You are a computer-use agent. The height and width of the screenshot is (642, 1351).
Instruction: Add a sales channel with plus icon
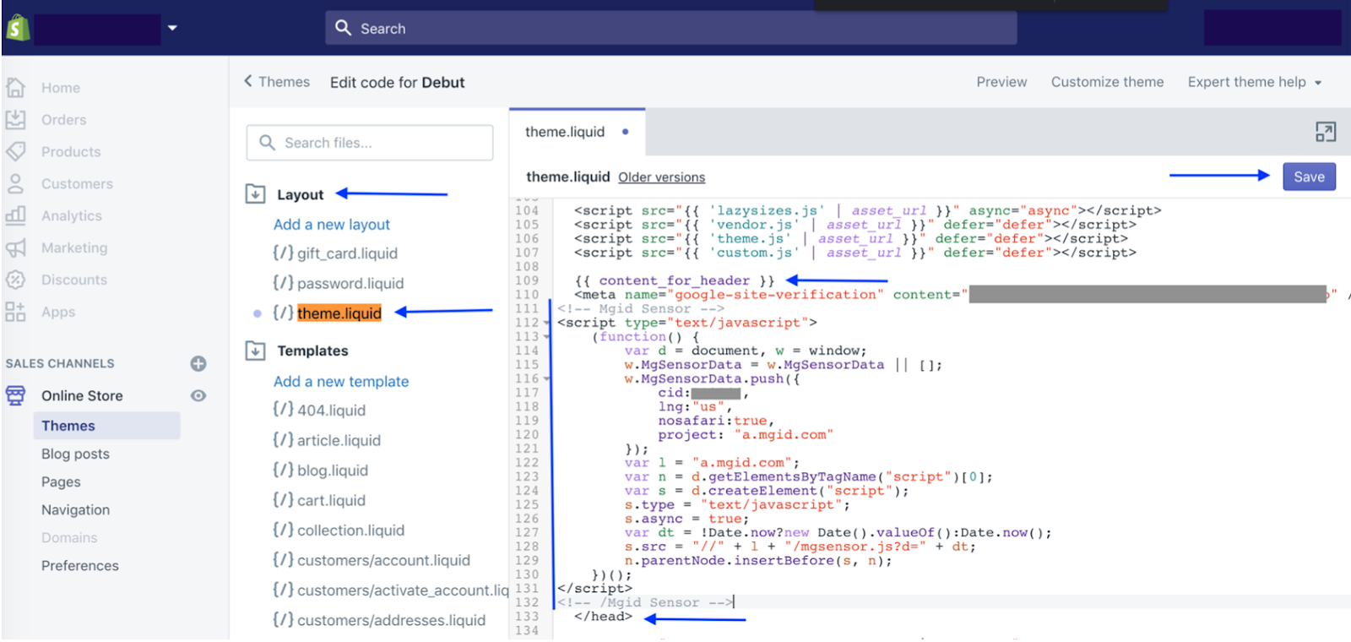coord(198,364)
